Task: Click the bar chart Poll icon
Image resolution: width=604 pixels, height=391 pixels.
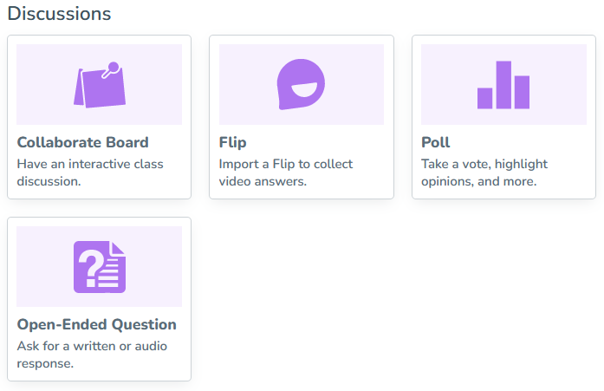Action: tap(503, 84)
